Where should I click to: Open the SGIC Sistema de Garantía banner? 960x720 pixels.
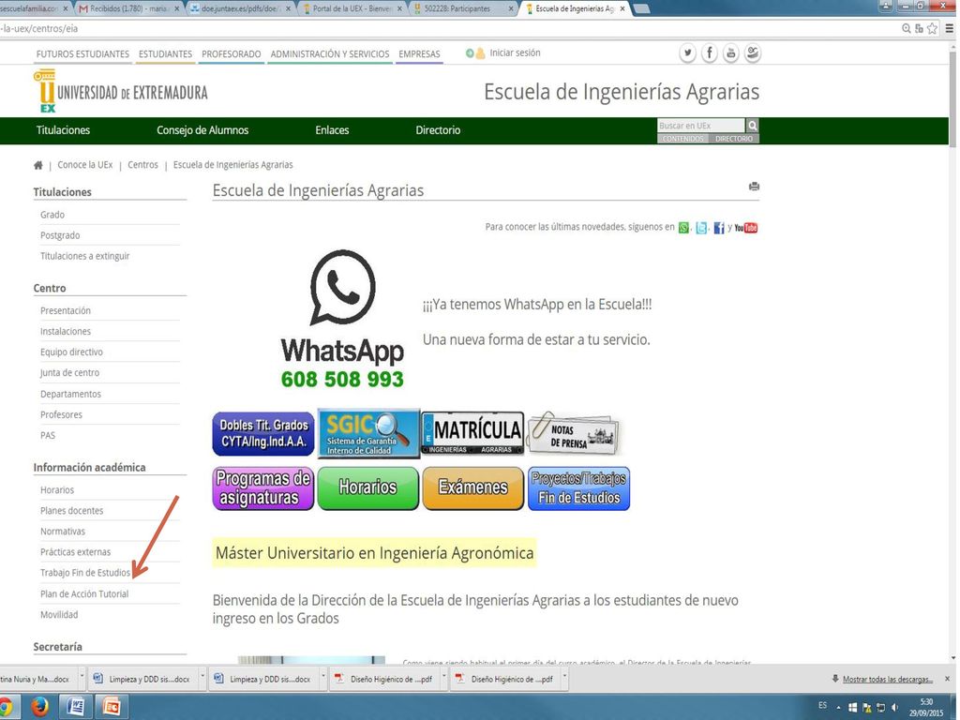(x=368, y=433)
